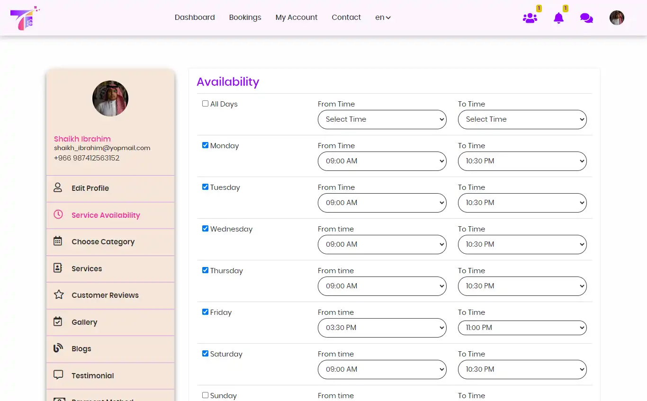Open the Tuesday To Time dropdown

point(522,203)
